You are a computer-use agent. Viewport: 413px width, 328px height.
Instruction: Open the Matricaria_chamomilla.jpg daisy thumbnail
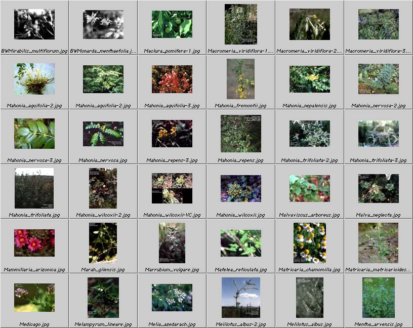(309, 243)
